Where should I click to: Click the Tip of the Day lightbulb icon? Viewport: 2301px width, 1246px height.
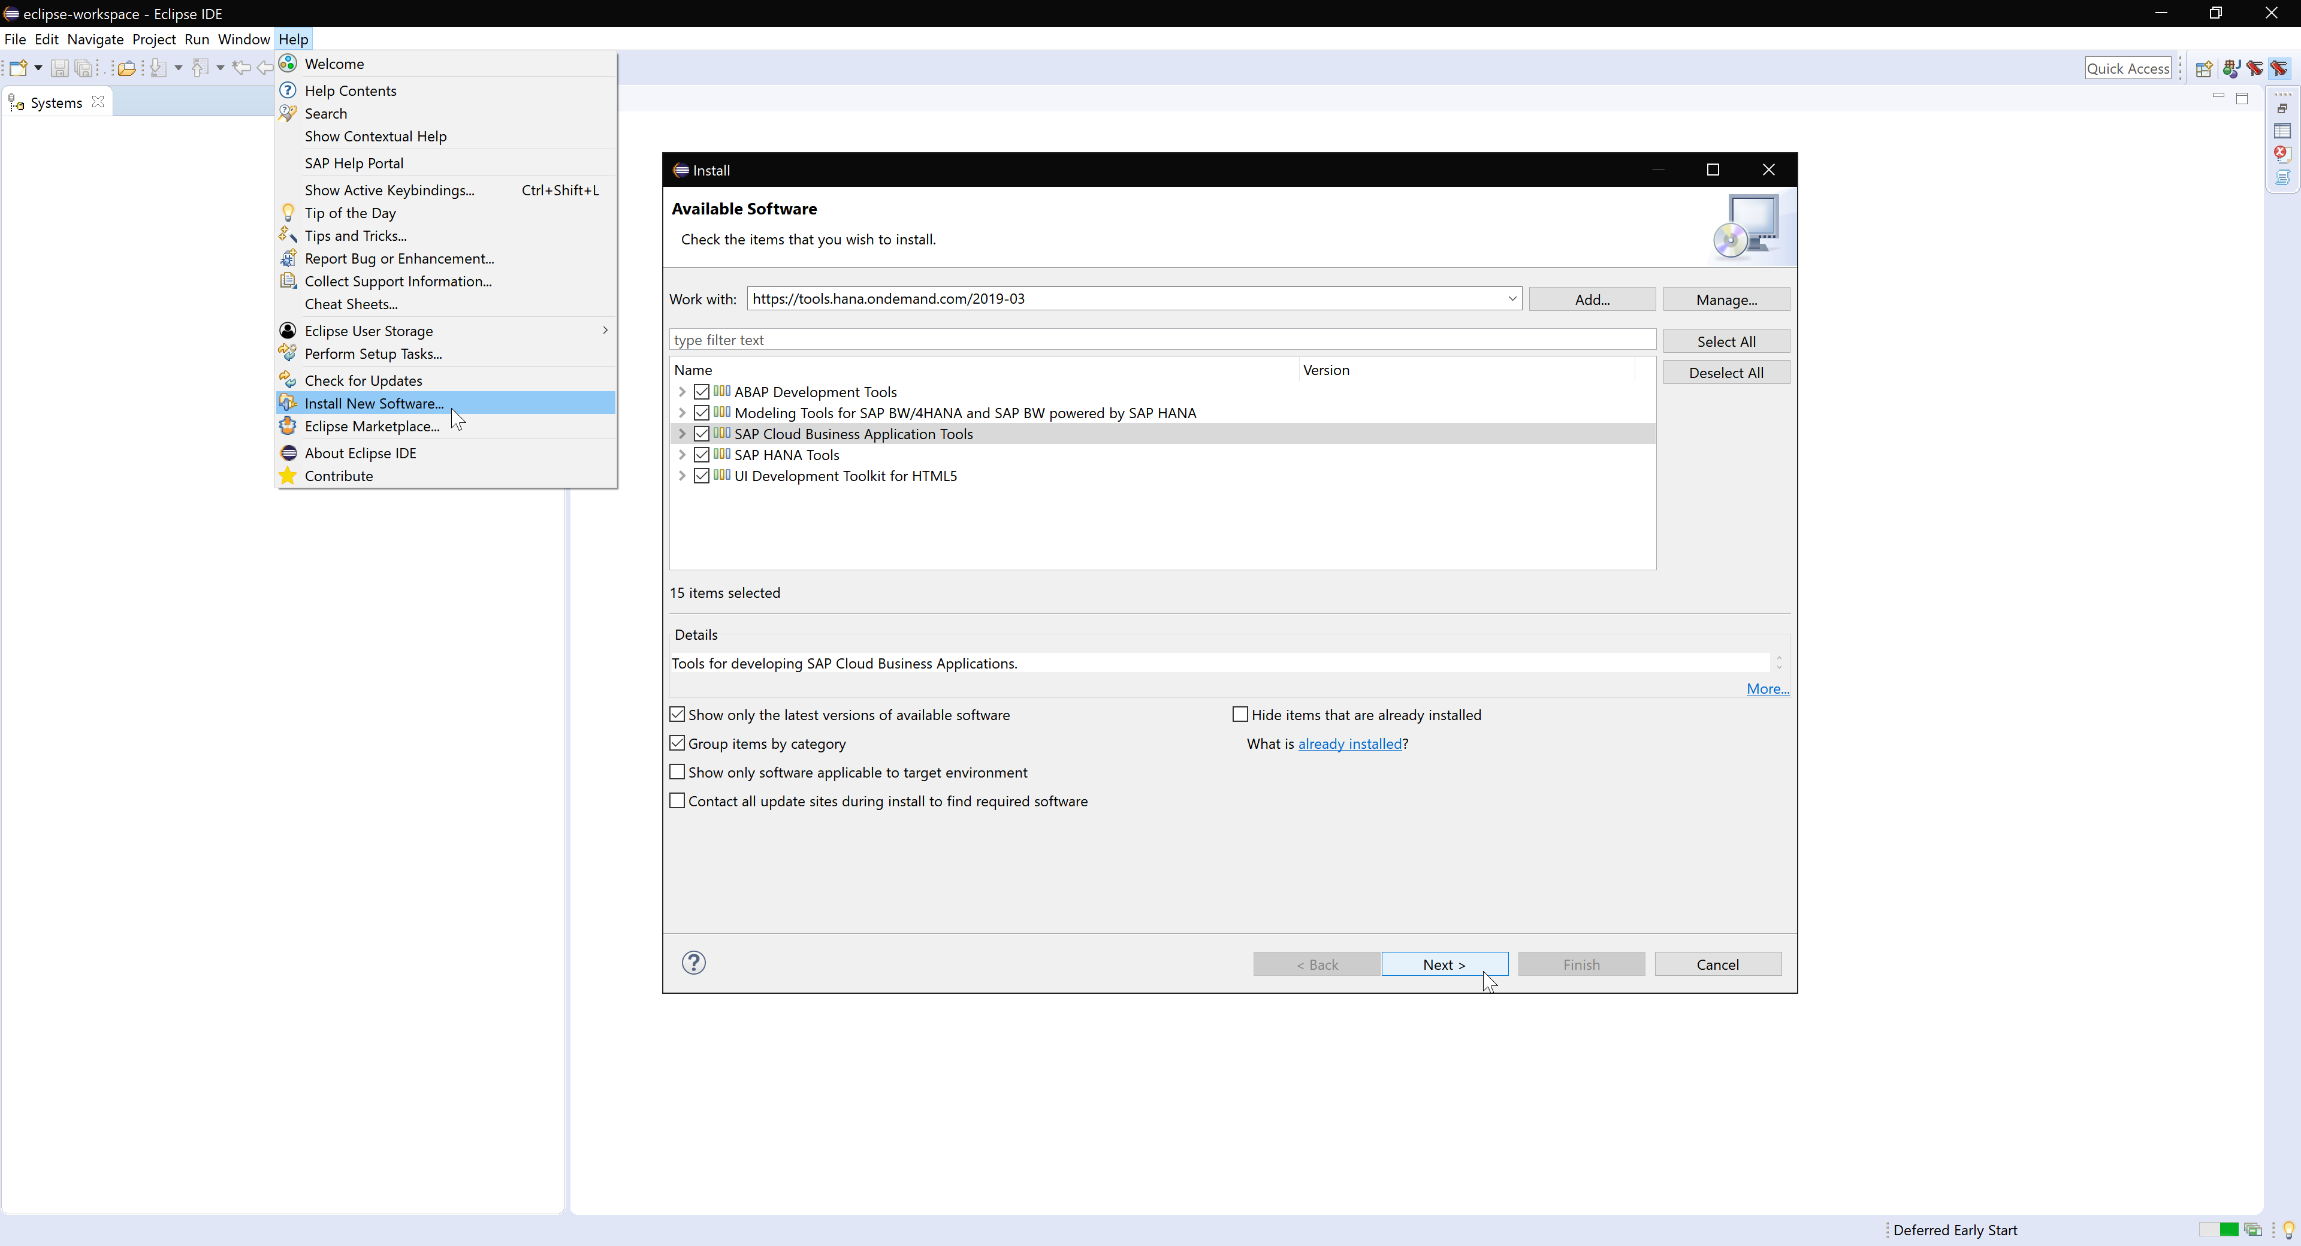point(288,213)
